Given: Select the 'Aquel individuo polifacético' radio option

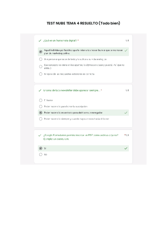Looking at the screenshot, I should click(41, 52).
